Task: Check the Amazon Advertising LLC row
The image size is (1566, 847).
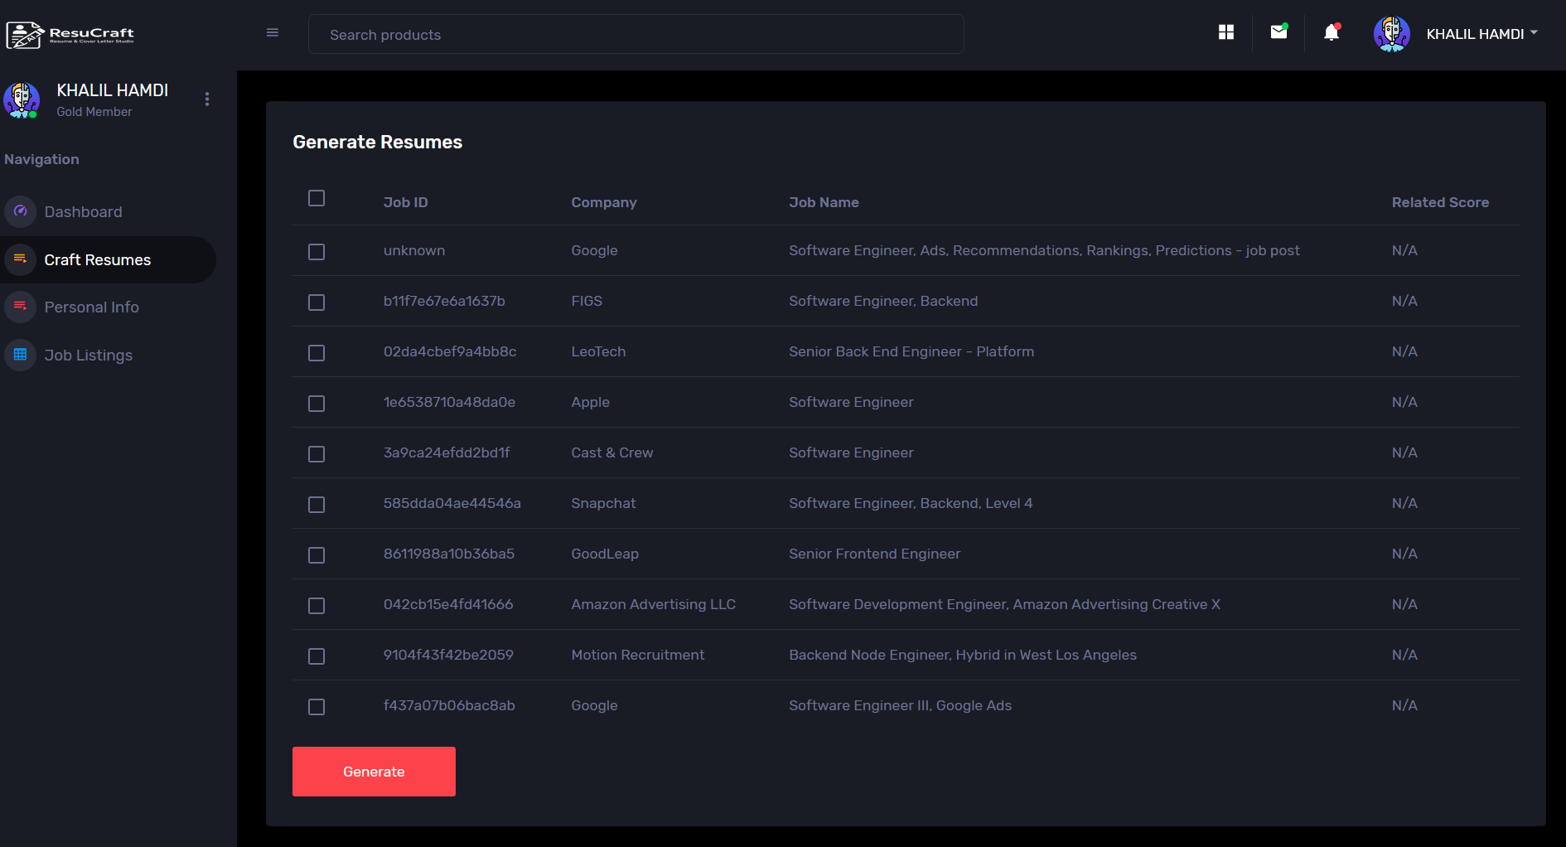Action: click(x=317, y=606)
